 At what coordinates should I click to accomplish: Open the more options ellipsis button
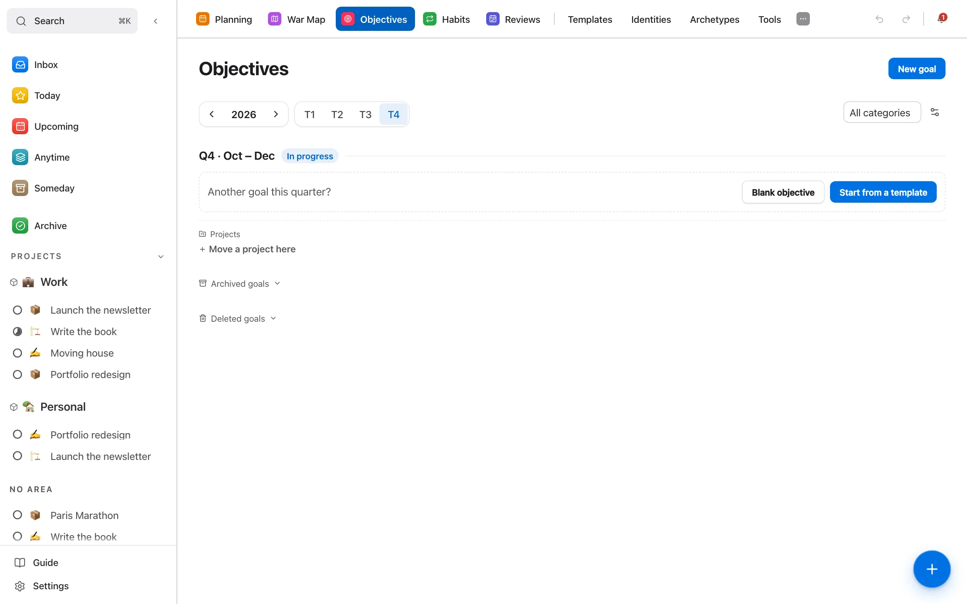click(803, 19)
